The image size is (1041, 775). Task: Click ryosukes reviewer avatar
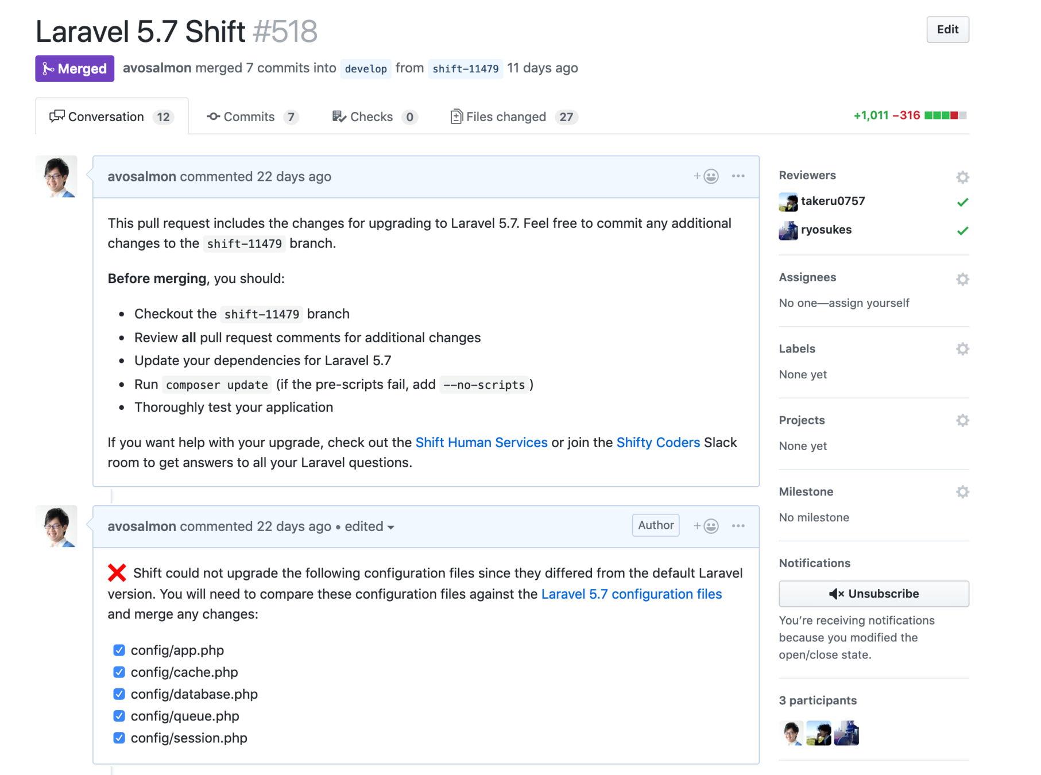point(788,230)
